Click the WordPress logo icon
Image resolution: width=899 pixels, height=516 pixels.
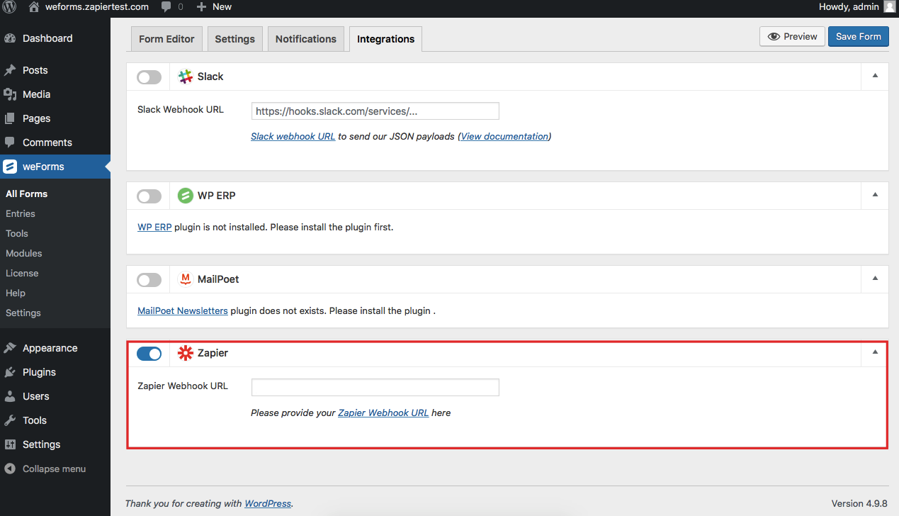(x=11, y=7)
